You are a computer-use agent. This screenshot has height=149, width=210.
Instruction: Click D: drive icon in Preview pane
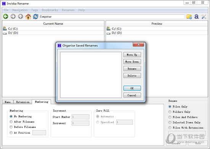click(x=108, y=34)
